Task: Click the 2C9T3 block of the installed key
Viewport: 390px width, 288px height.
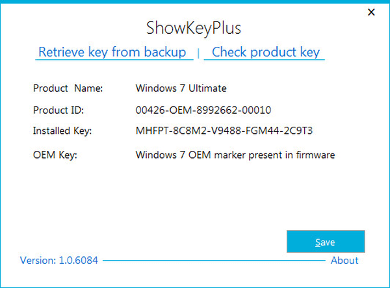Action: [300, 131]
